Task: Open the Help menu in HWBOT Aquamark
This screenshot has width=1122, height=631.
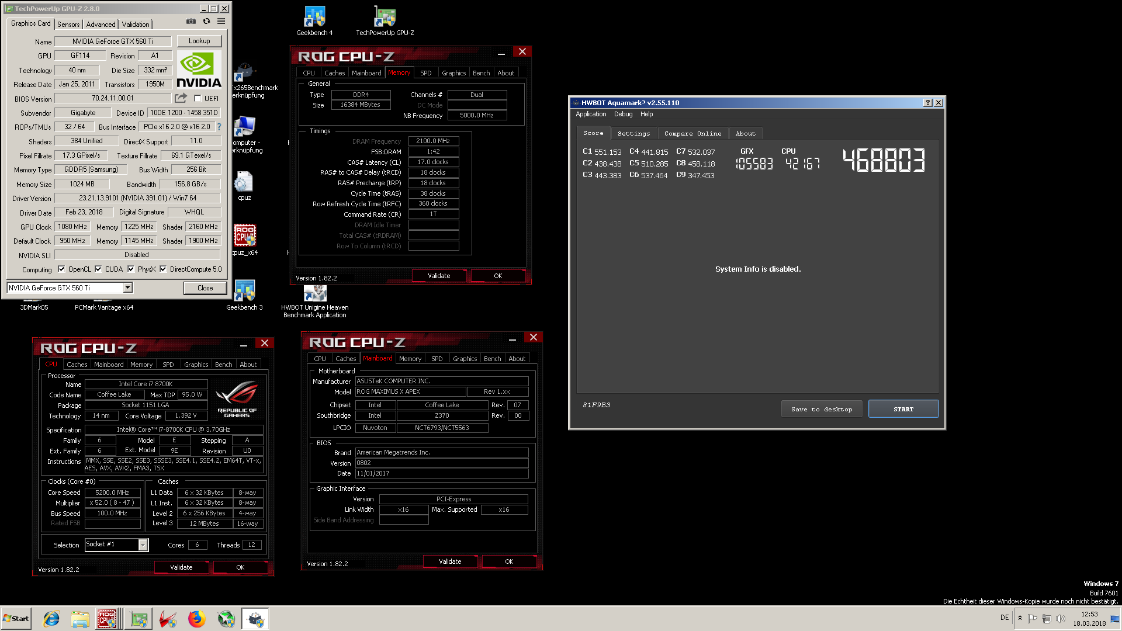Action: point(646,114)
